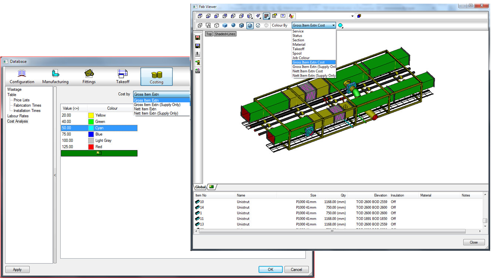This screenshot has height=279, width=492.
Task: Select Wastage in Database tree
Action: [x=14, y=89]
